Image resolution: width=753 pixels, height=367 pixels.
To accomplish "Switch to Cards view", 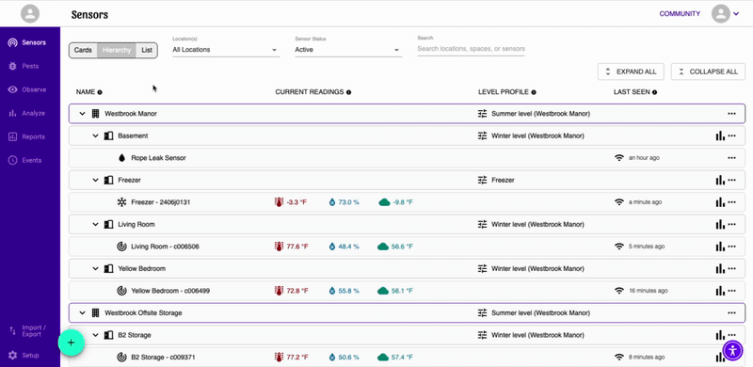I will coord(83,50).
